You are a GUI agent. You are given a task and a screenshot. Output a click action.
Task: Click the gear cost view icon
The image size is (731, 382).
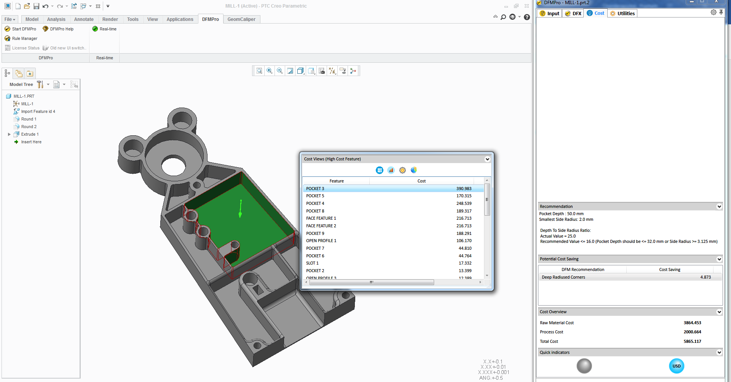402,170
